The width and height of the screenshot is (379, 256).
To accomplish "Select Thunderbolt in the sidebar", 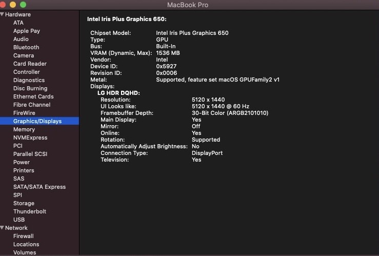I will [x=30, y=212].
